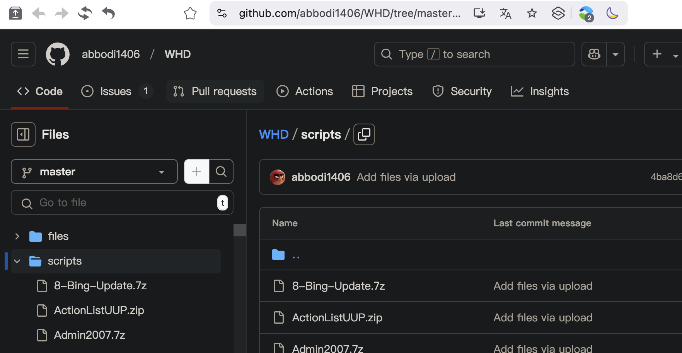Toggle the dark mode moon icon
Image resolution: width=682 pixels, height=353 pixels.
coord(612,14)
